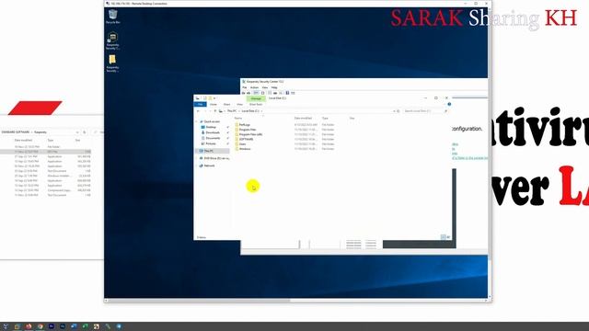This screenshot has height=331, width=589.
Task: Open the Program Files folder
Action: (246, 130)
